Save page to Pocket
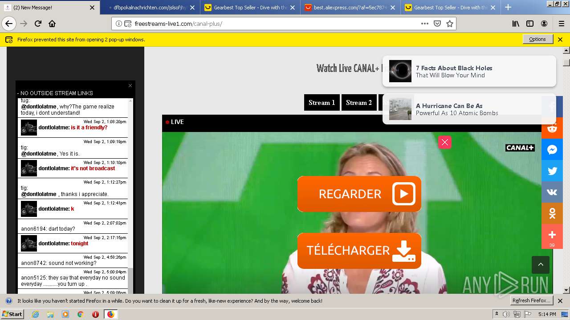 [x=437, y=24]
